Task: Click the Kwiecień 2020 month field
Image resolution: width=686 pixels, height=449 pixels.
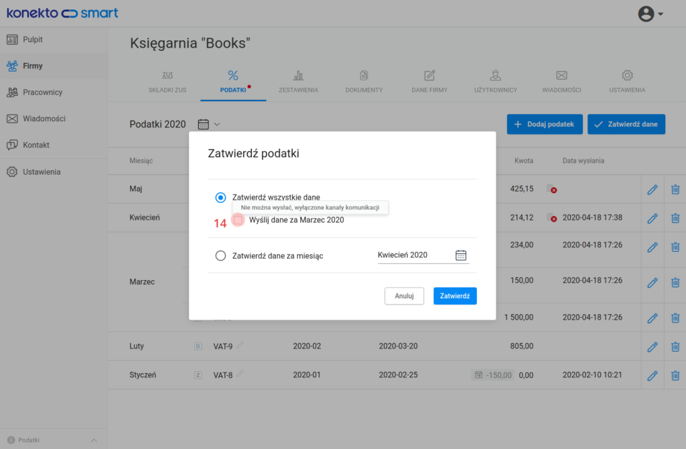Action: 423,255
